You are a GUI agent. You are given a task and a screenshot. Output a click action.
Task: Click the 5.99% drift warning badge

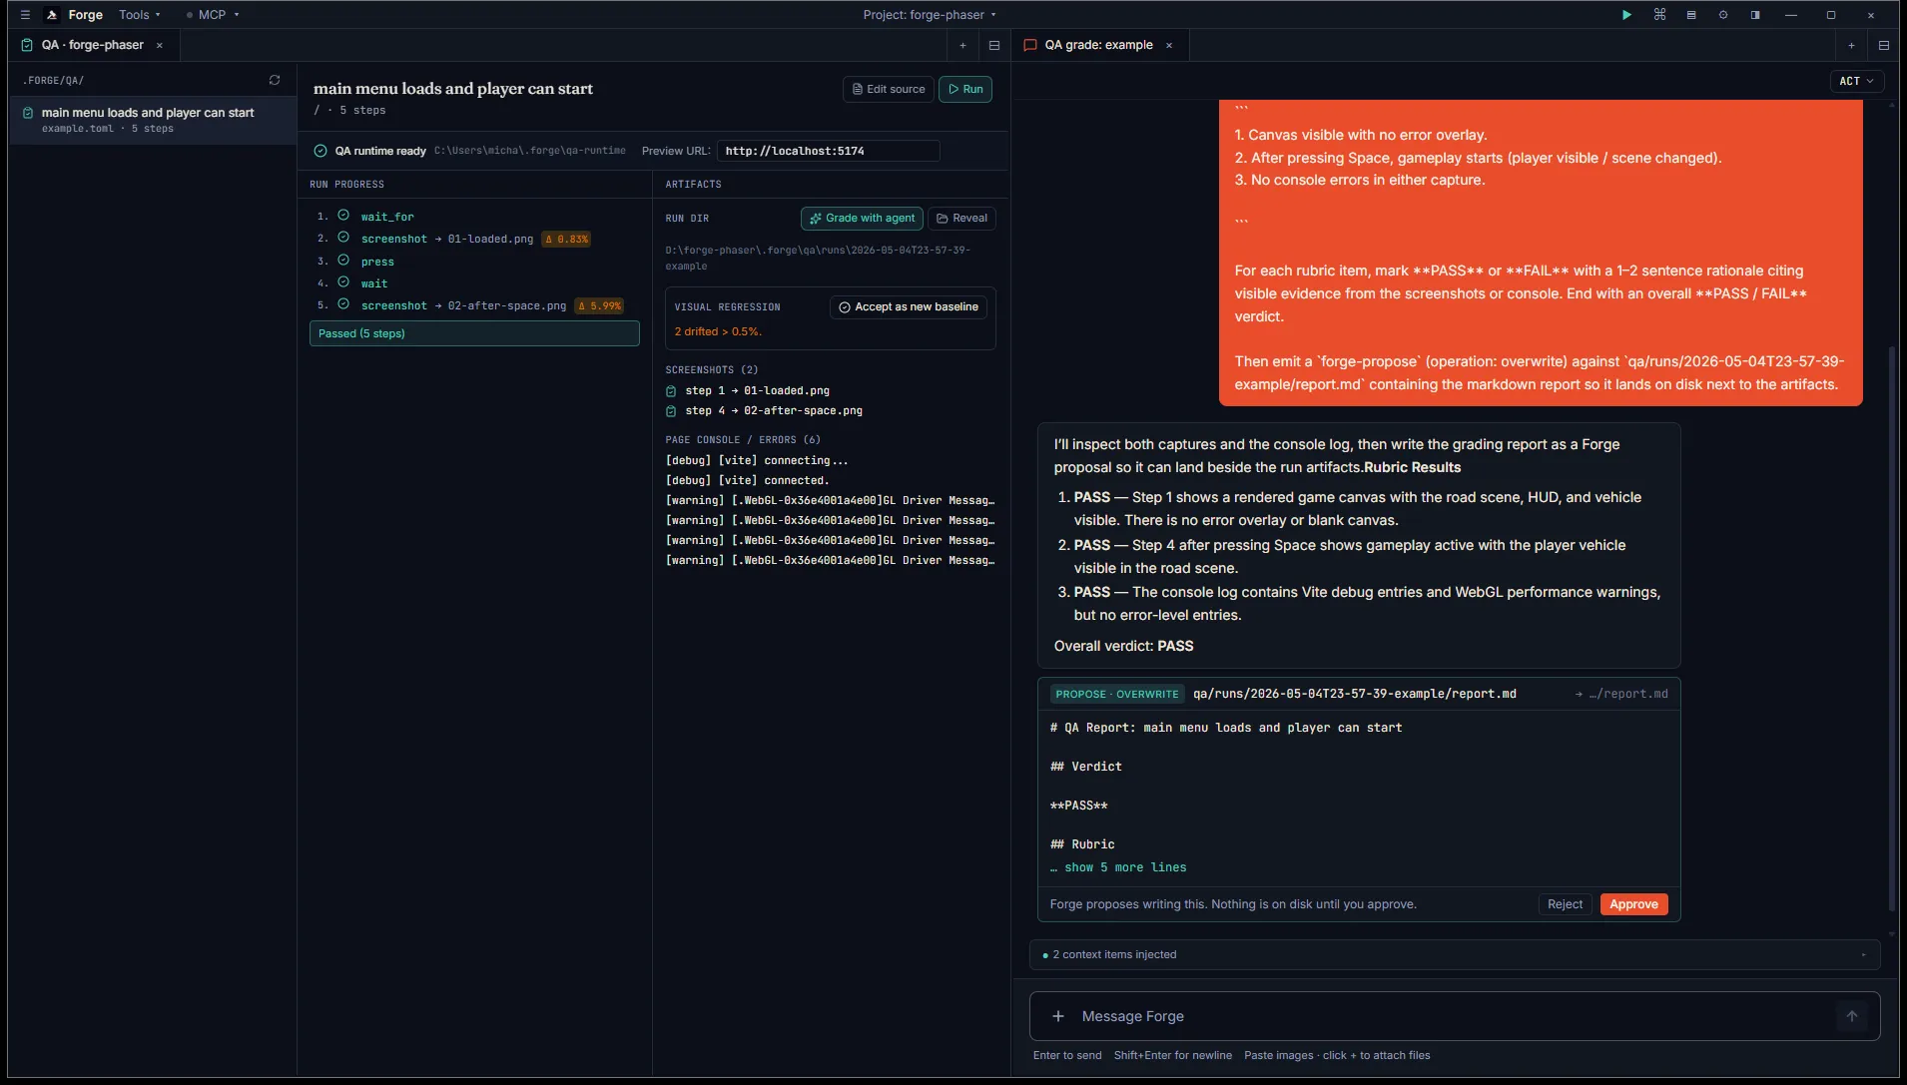tap(599, 305)
